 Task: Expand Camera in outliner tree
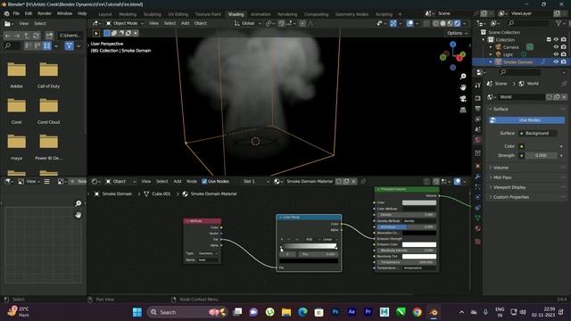coord(491,47)
